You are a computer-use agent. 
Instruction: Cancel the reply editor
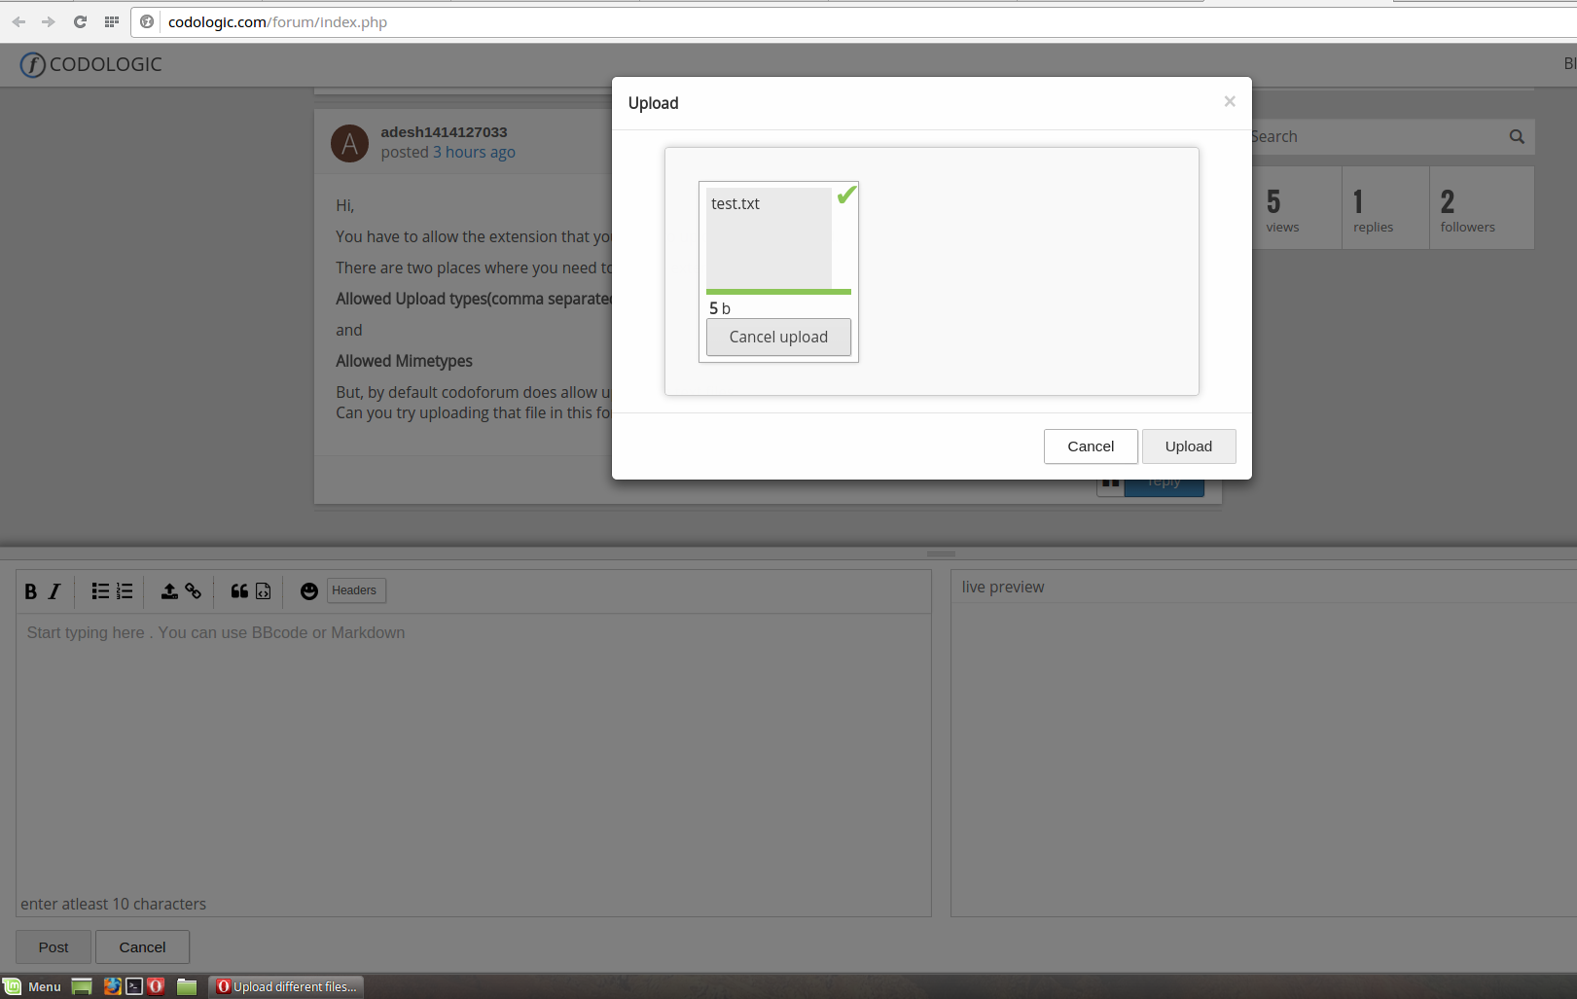tap(142, 947)
